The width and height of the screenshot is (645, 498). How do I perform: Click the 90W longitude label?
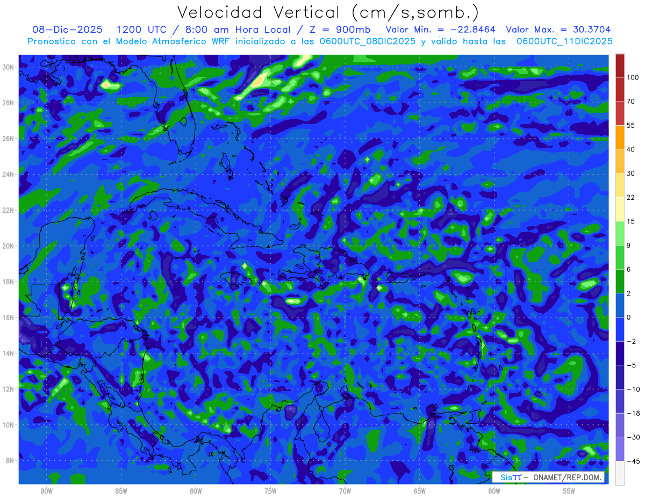tap(47, 492)
